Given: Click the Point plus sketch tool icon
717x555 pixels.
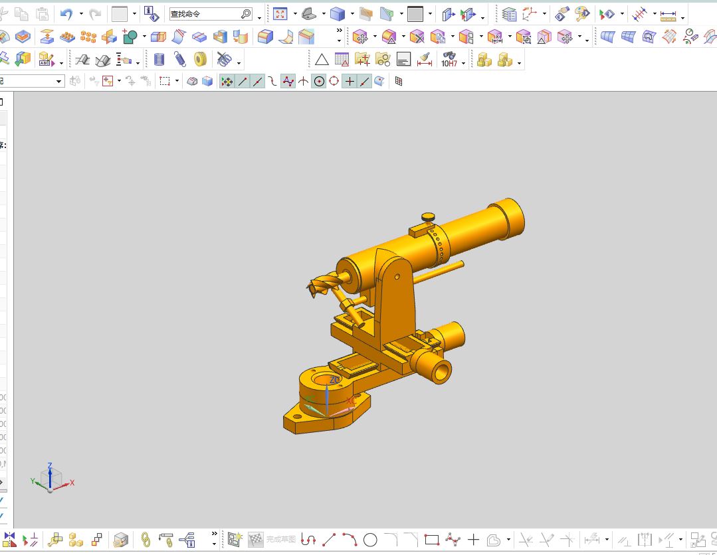Looking at the screenshot, I should pyautogui.click(x=473, y=540).
